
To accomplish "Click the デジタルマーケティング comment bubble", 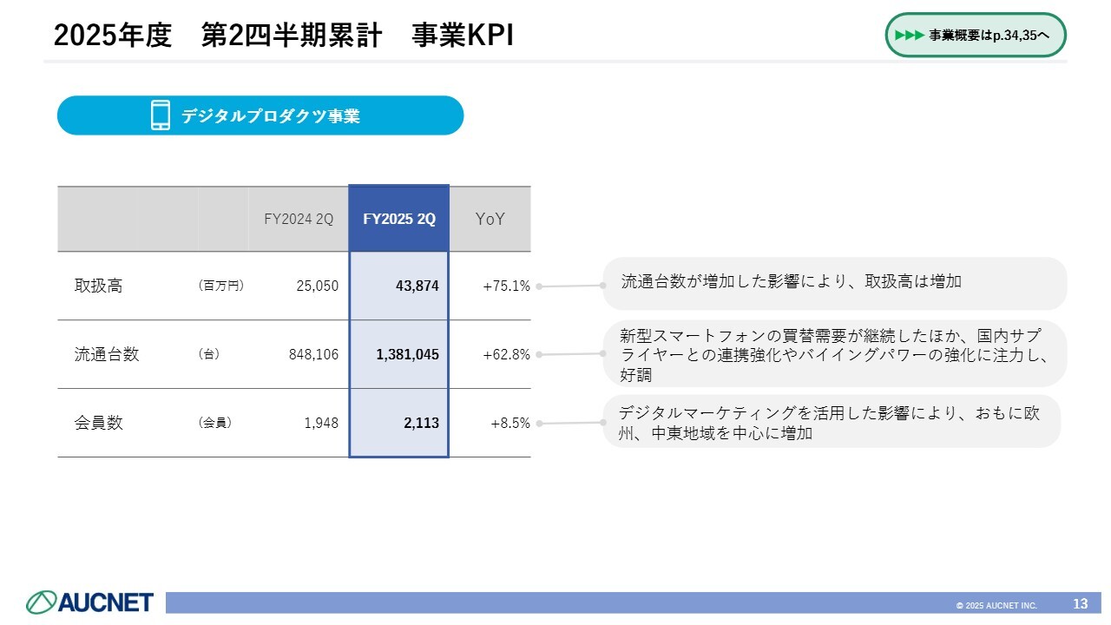I will [x=832, y=422].
